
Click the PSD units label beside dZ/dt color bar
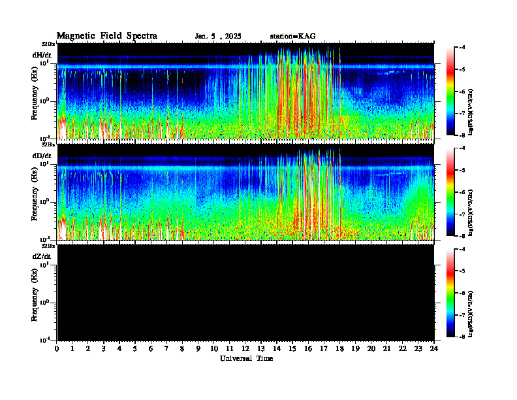(x=471, y=314)
